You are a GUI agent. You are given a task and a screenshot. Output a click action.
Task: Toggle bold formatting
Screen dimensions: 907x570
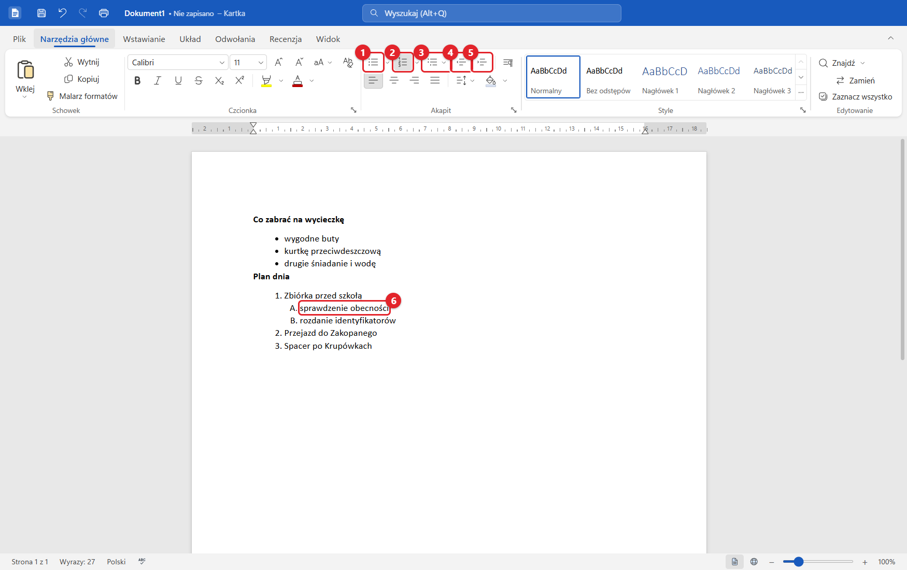pyautogui.click(x=137, y=80)
